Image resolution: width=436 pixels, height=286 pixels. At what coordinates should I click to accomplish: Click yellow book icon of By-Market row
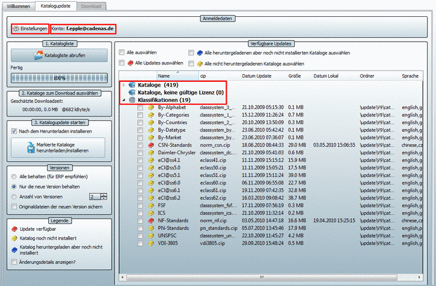coord(151,137)
